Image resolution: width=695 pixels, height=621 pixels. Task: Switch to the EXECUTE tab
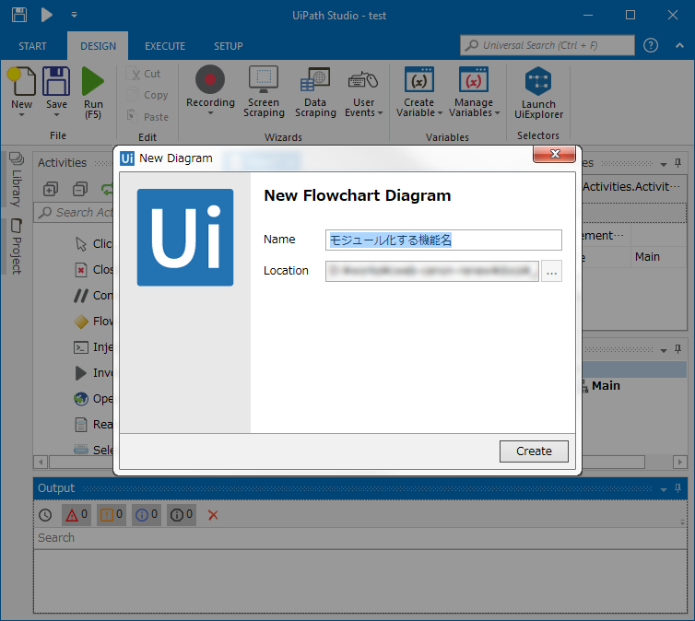(x=165, y=46)
